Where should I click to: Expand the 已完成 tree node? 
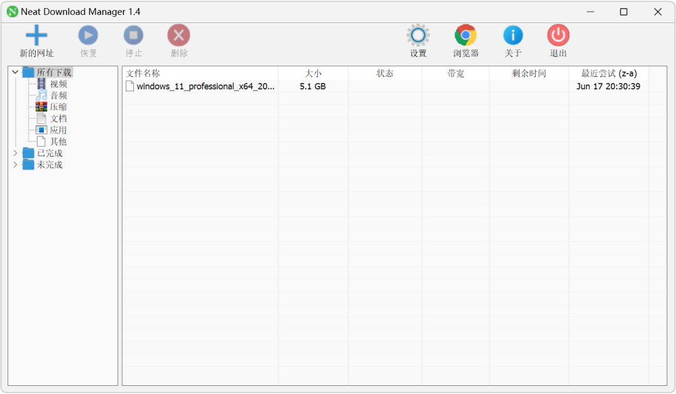[x=15, y=153]
